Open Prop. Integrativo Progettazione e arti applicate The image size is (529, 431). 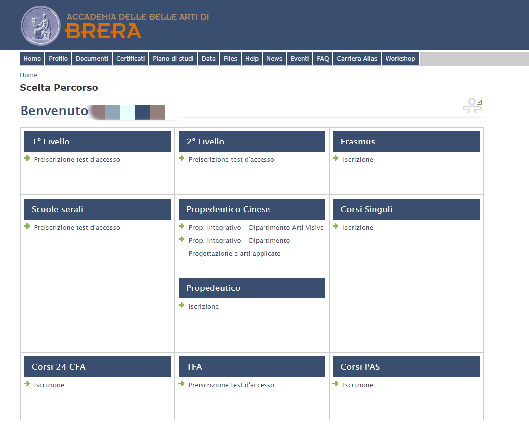(239, 247)
